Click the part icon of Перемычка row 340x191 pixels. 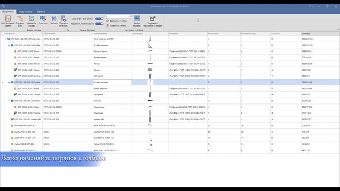15,107
